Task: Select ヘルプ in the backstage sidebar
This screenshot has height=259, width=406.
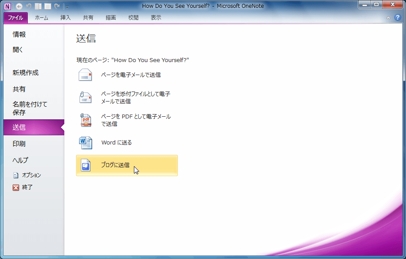Action: (33, 160)
